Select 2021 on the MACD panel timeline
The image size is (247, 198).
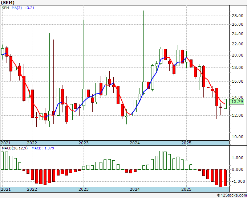coord(6,190)
